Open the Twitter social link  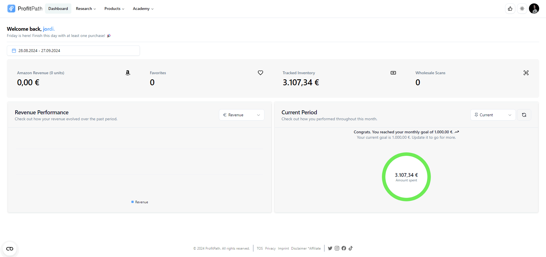[x=330, y=248]
